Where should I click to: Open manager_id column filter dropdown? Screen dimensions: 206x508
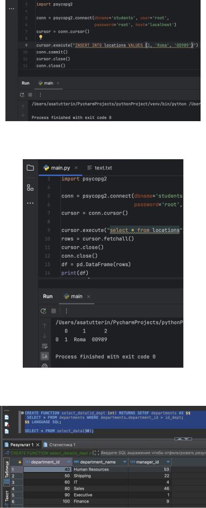[168, 462]
